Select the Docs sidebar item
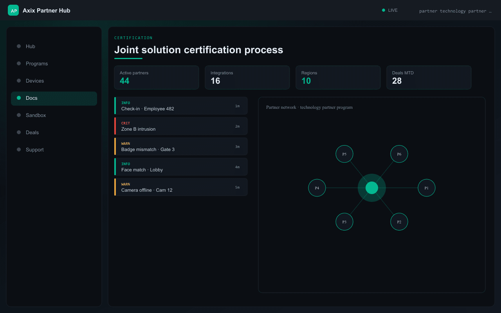This screenshot has width=501, height=313. pos(54,98)
